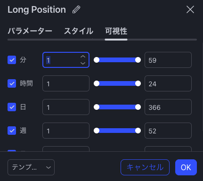Click the right handle of weeks slider

138,131
